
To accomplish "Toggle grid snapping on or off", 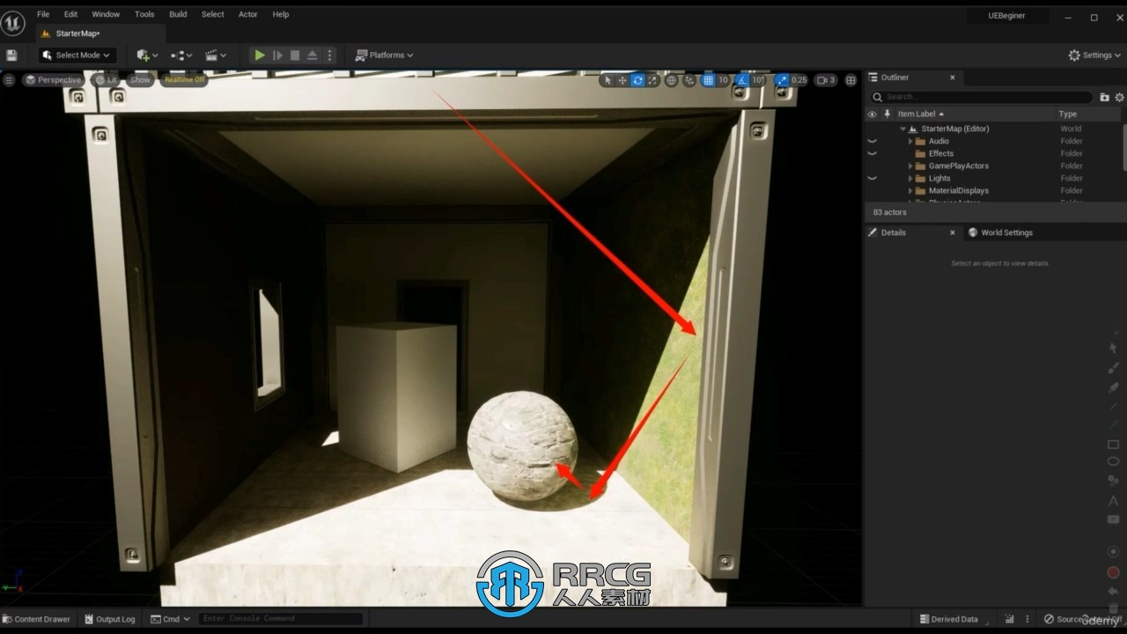I will [708, 80].
